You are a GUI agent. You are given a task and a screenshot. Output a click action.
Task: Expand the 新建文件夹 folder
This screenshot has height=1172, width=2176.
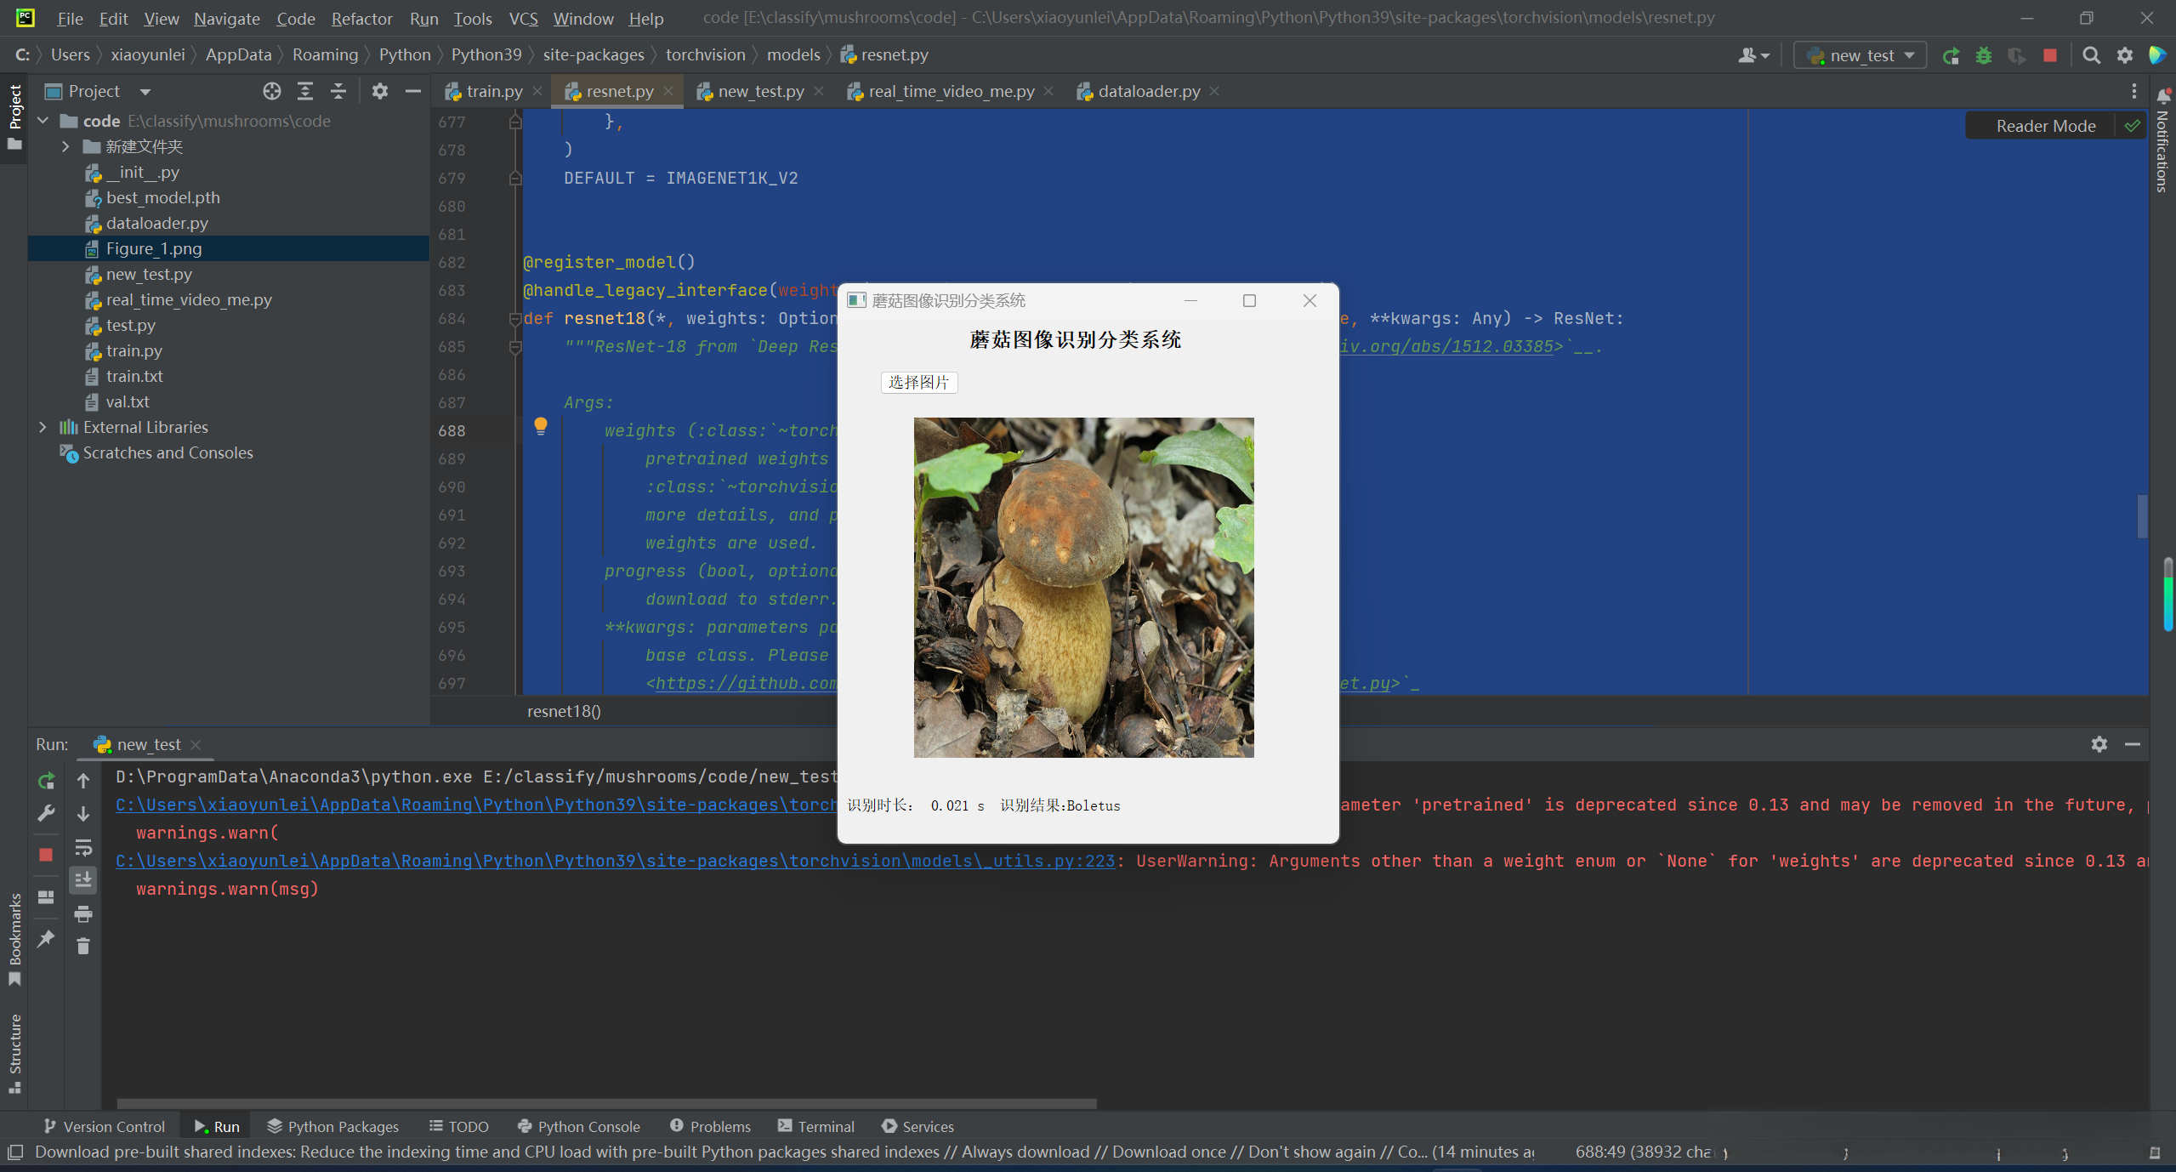coord(65,146)
